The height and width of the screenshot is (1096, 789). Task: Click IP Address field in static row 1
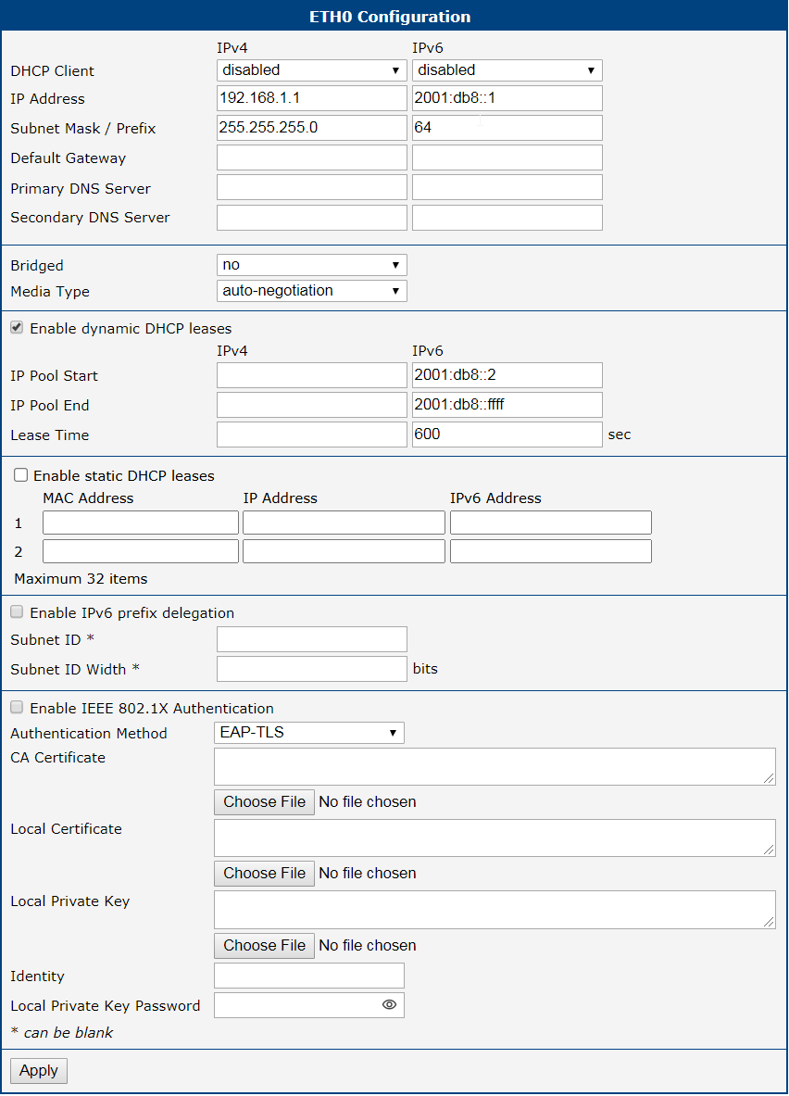(x=344, y=523)
